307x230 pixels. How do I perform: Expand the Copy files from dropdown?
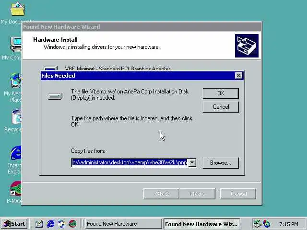click(x=192, y=162)
